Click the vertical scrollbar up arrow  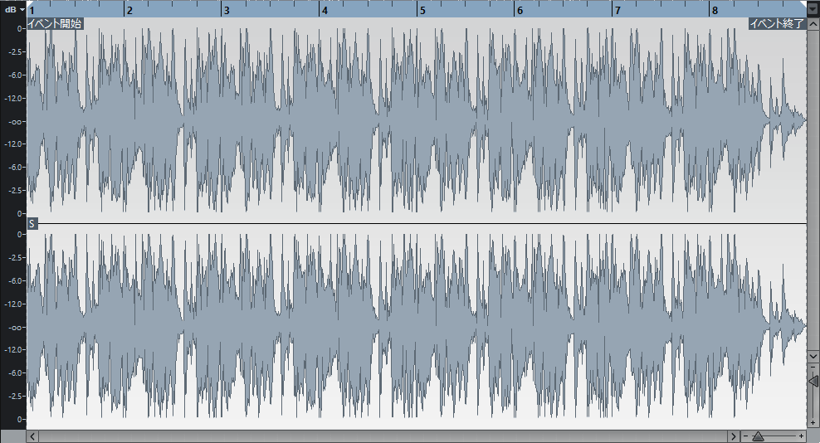tap(813, 23)
